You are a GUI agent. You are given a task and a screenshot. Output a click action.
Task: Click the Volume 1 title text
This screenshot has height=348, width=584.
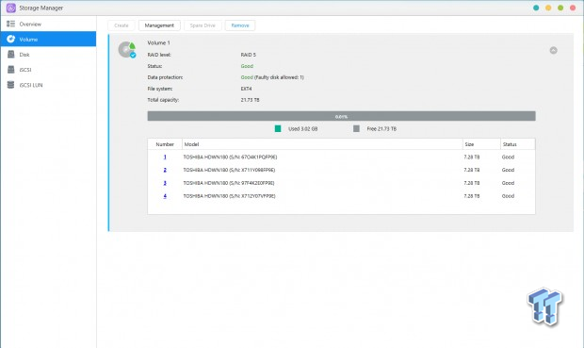(158, 42)
